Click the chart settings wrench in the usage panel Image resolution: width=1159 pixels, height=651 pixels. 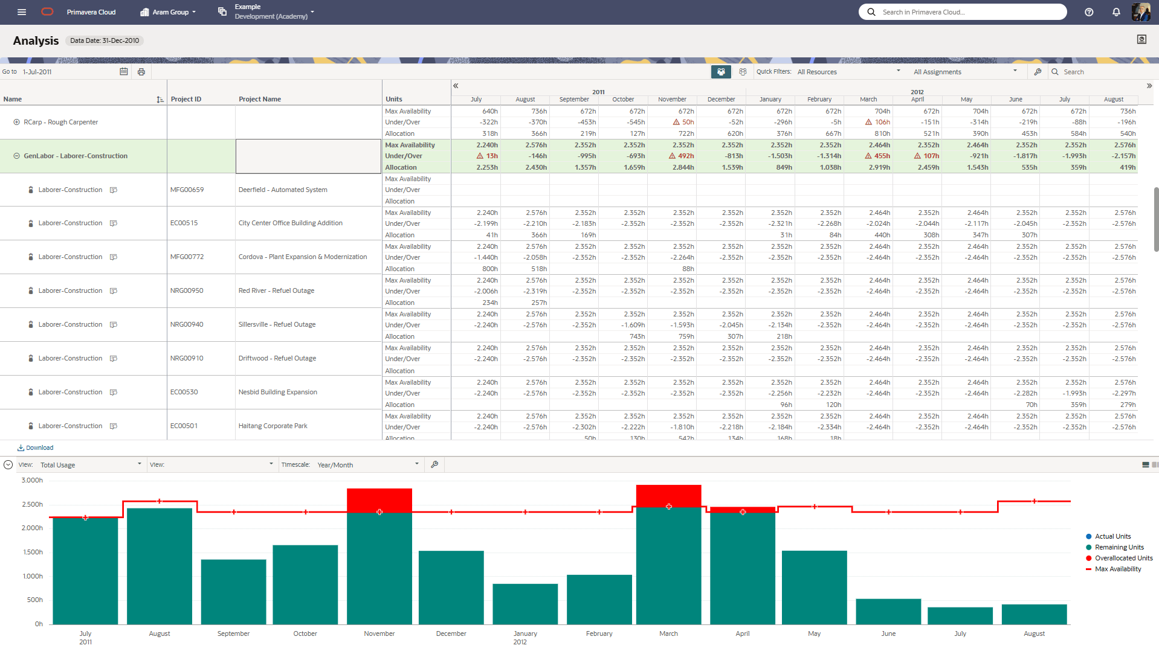pos(434,464)
